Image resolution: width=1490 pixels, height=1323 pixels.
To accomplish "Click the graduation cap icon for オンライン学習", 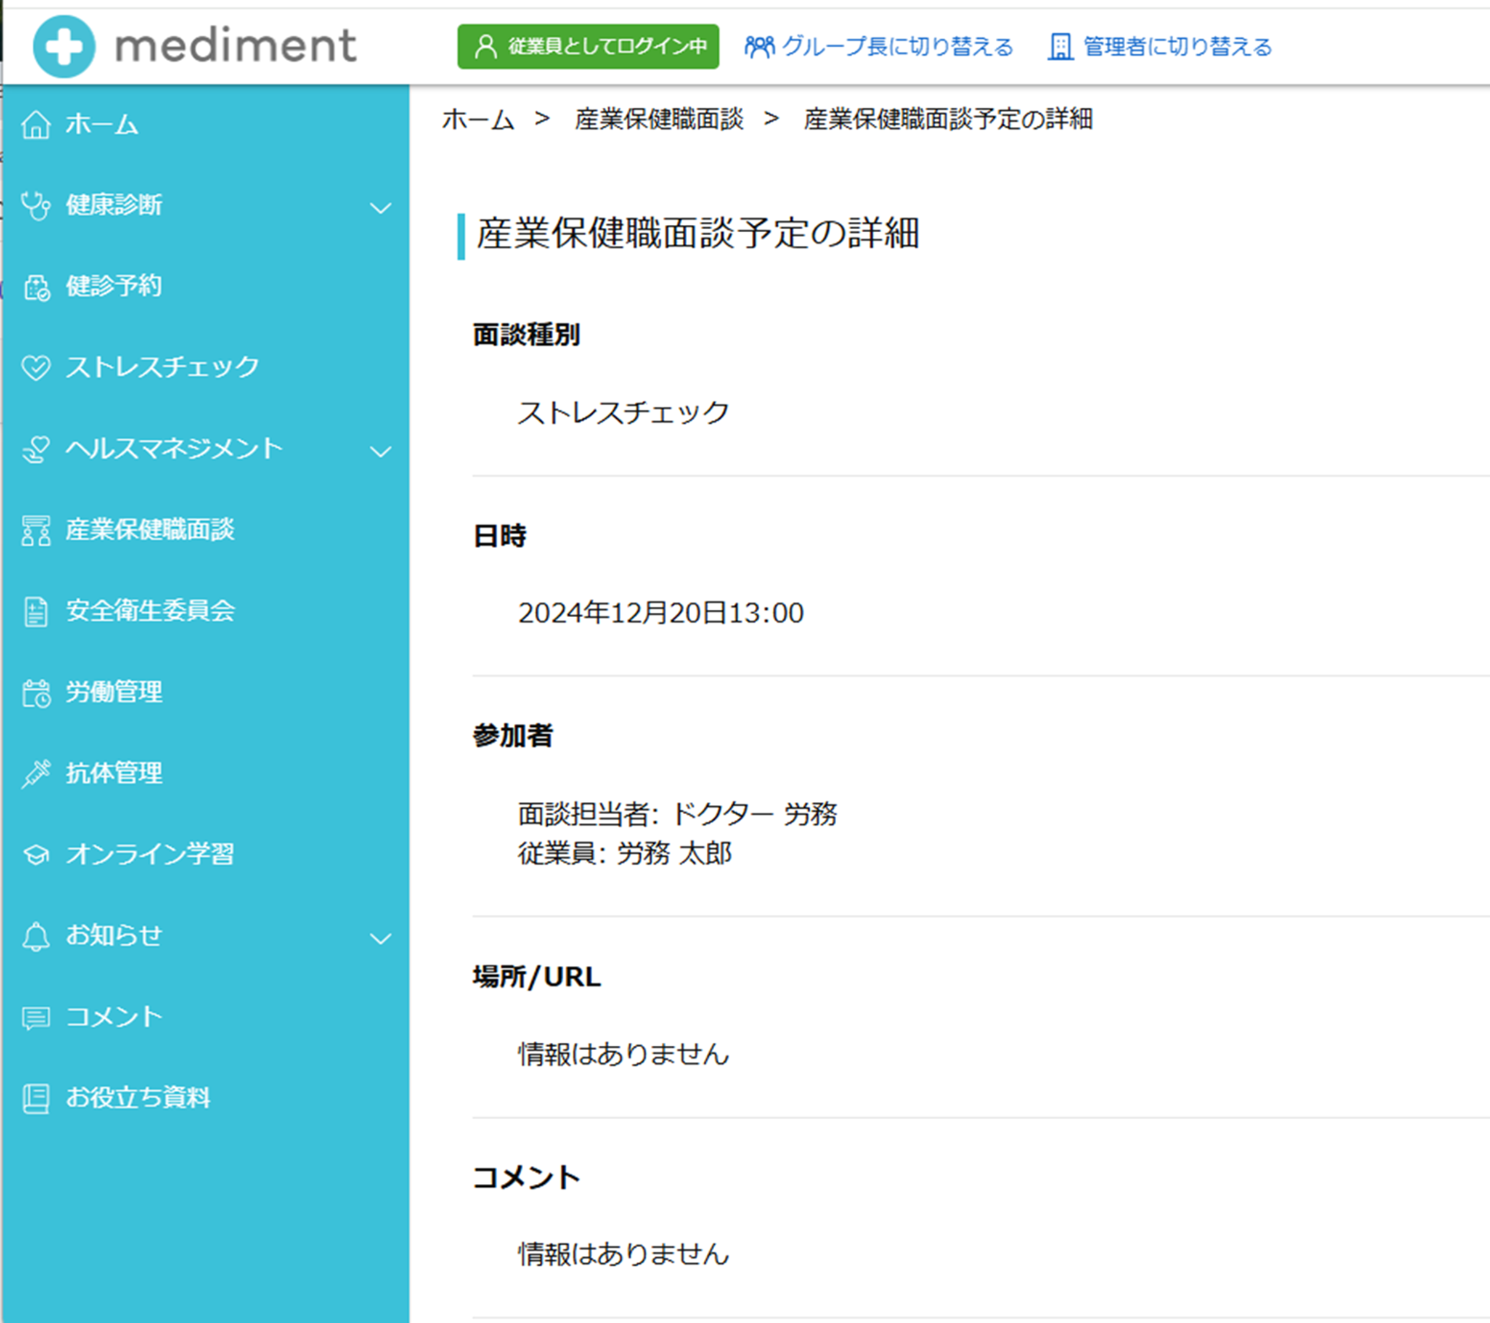I will click(x=36, y=854).
